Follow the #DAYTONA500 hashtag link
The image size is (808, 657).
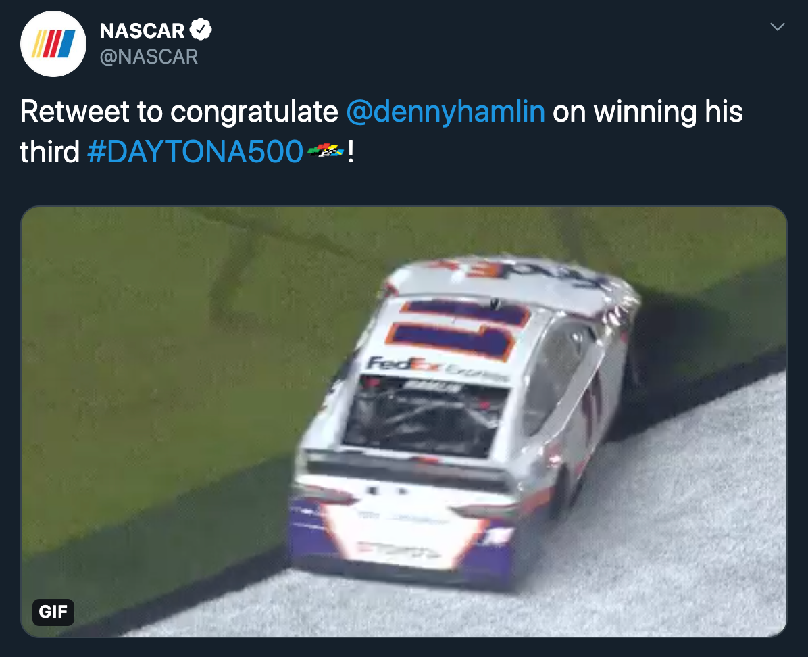coord(195,152)
